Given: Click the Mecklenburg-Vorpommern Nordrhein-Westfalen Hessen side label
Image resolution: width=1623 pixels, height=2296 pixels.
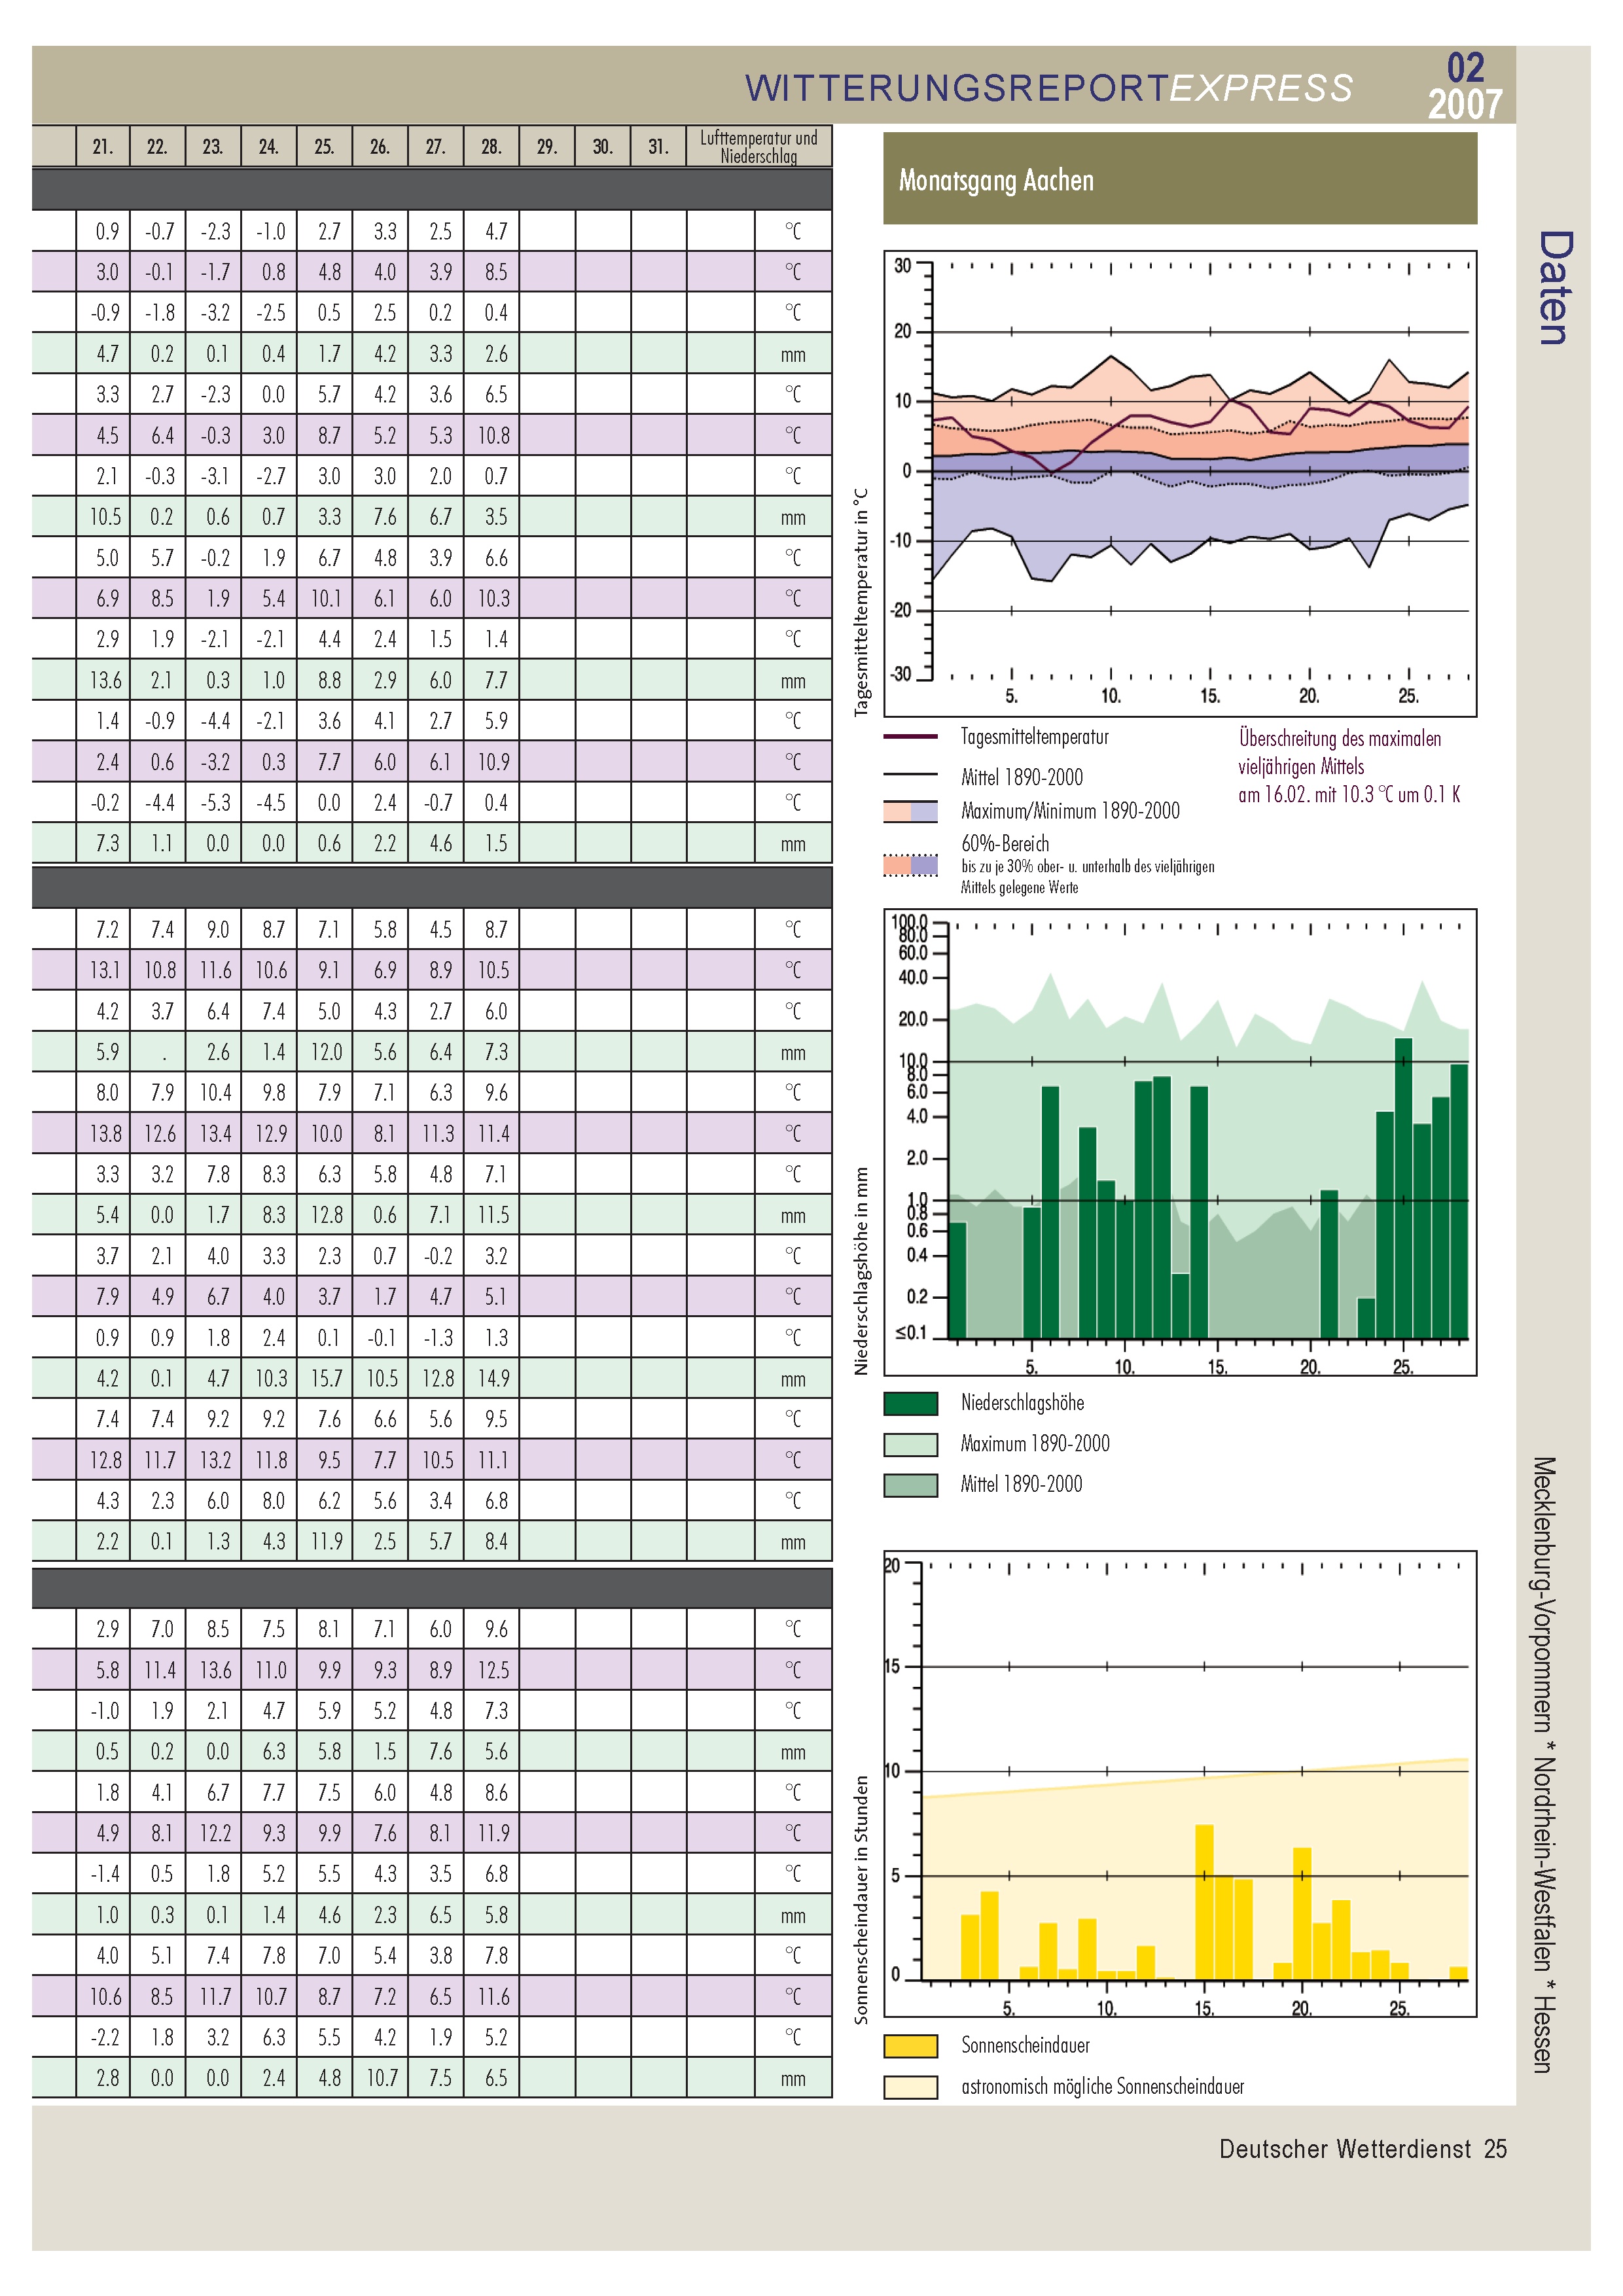Looking at the screenshot, I should 1544,1763.
